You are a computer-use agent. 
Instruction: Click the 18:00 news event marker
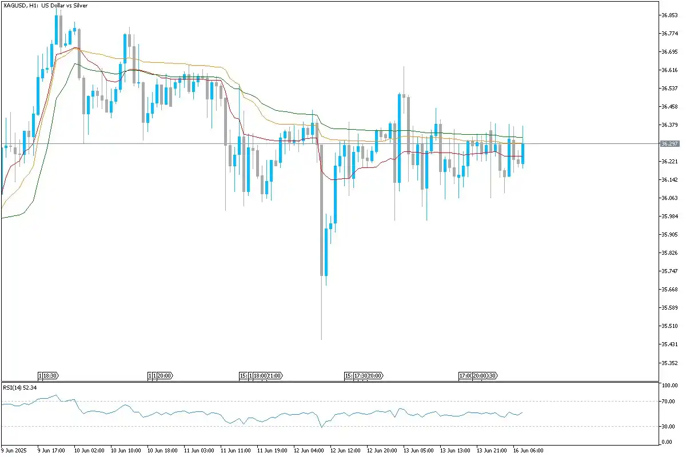tap(260, 376)
